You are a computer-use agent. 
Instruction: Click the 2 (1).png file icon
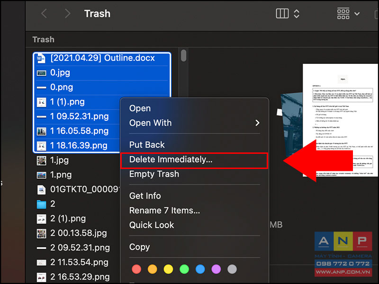pos(41,219)
